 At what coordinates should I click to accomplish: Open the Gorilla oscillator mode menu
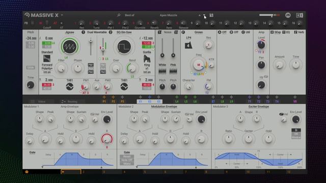(147, 52)
